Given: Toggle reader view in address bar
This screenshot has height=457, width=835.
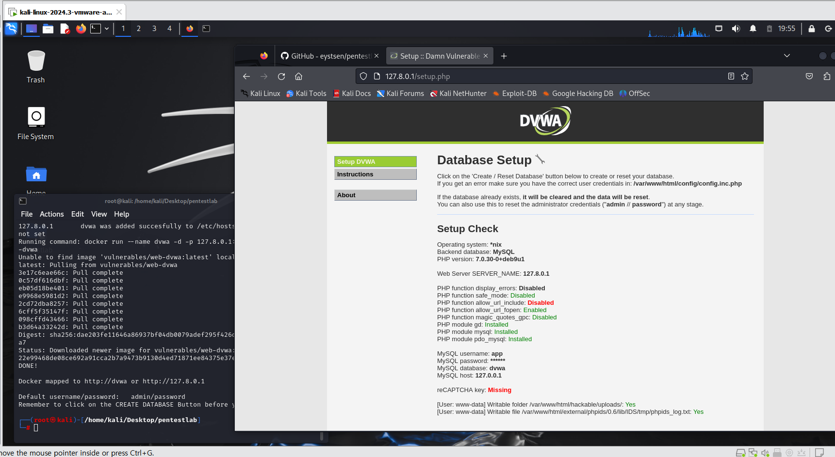Looking at the screenshot, I should point(731,77).
